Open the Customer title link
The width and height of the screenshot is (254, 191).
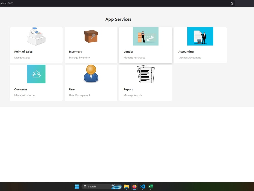[x=21, y=89]
